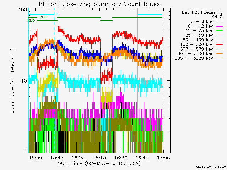
Task: Click the orange line swatch for 800 - 7000 keV
Action: (x=220, y=54)
